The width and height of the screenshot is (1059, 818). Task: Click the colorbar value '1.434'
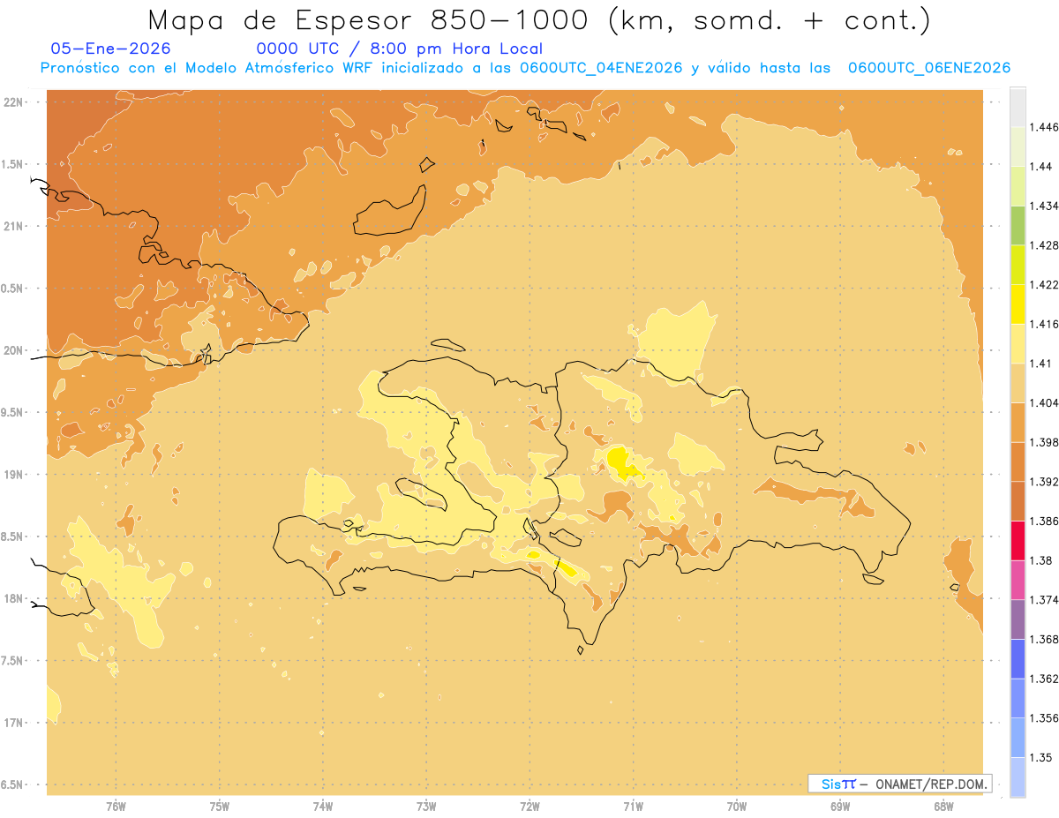click(x=1045, y=206)
